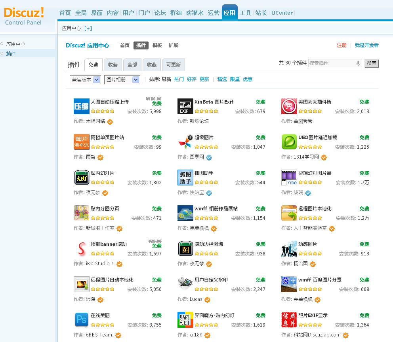
Task: Open the 超级图片 pinwheel icon
Action: [185, 142]
